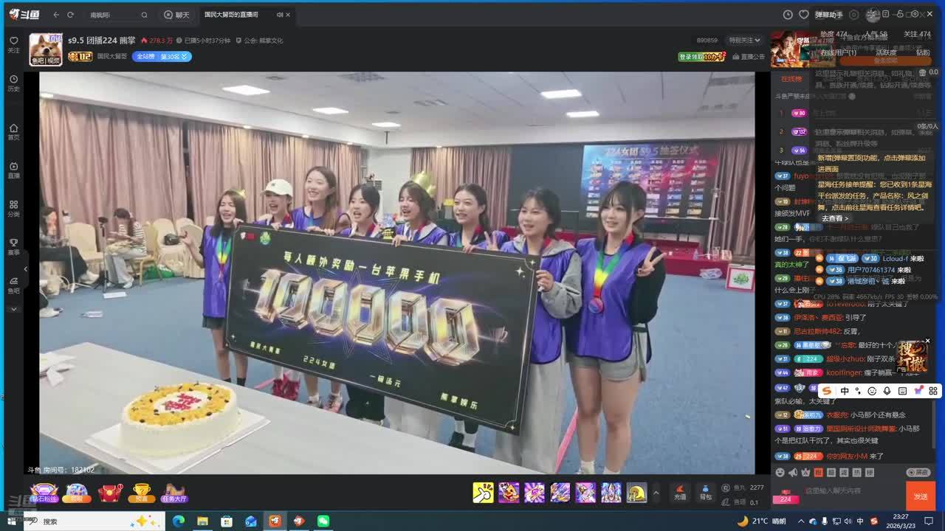Viewport: 945px width, 531px height.
Task: Switch to the 聊天 tab
Action: coord(176,15)
